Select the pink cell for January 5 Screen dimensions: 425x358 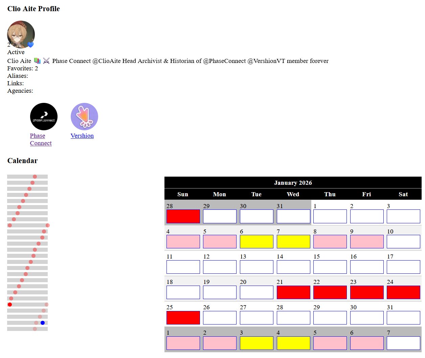click(220, 242)
